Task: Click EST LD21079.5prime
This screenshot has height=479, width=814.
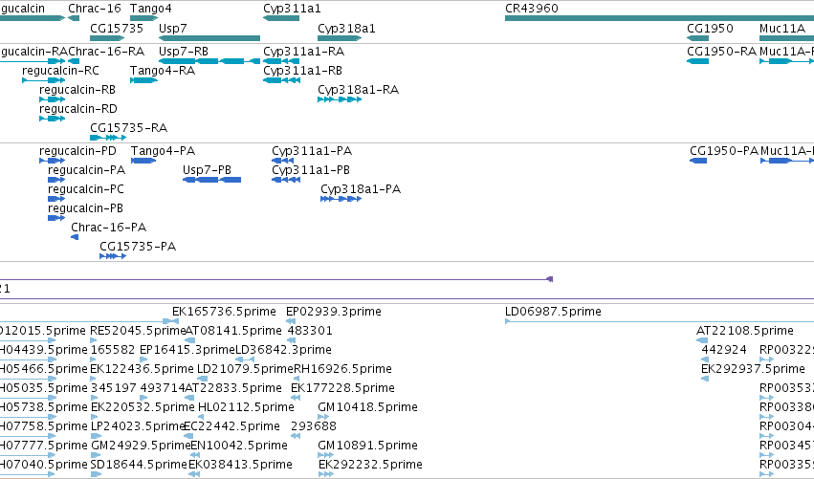Action: click(246, 368)
